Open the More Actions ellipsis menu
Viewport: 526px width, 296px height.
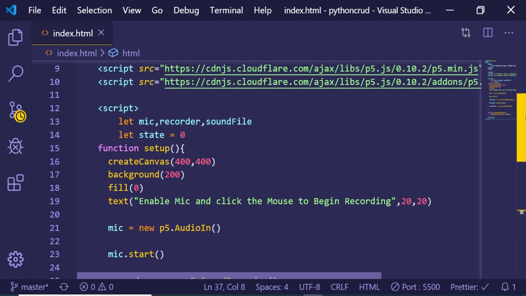coord(509,33)
